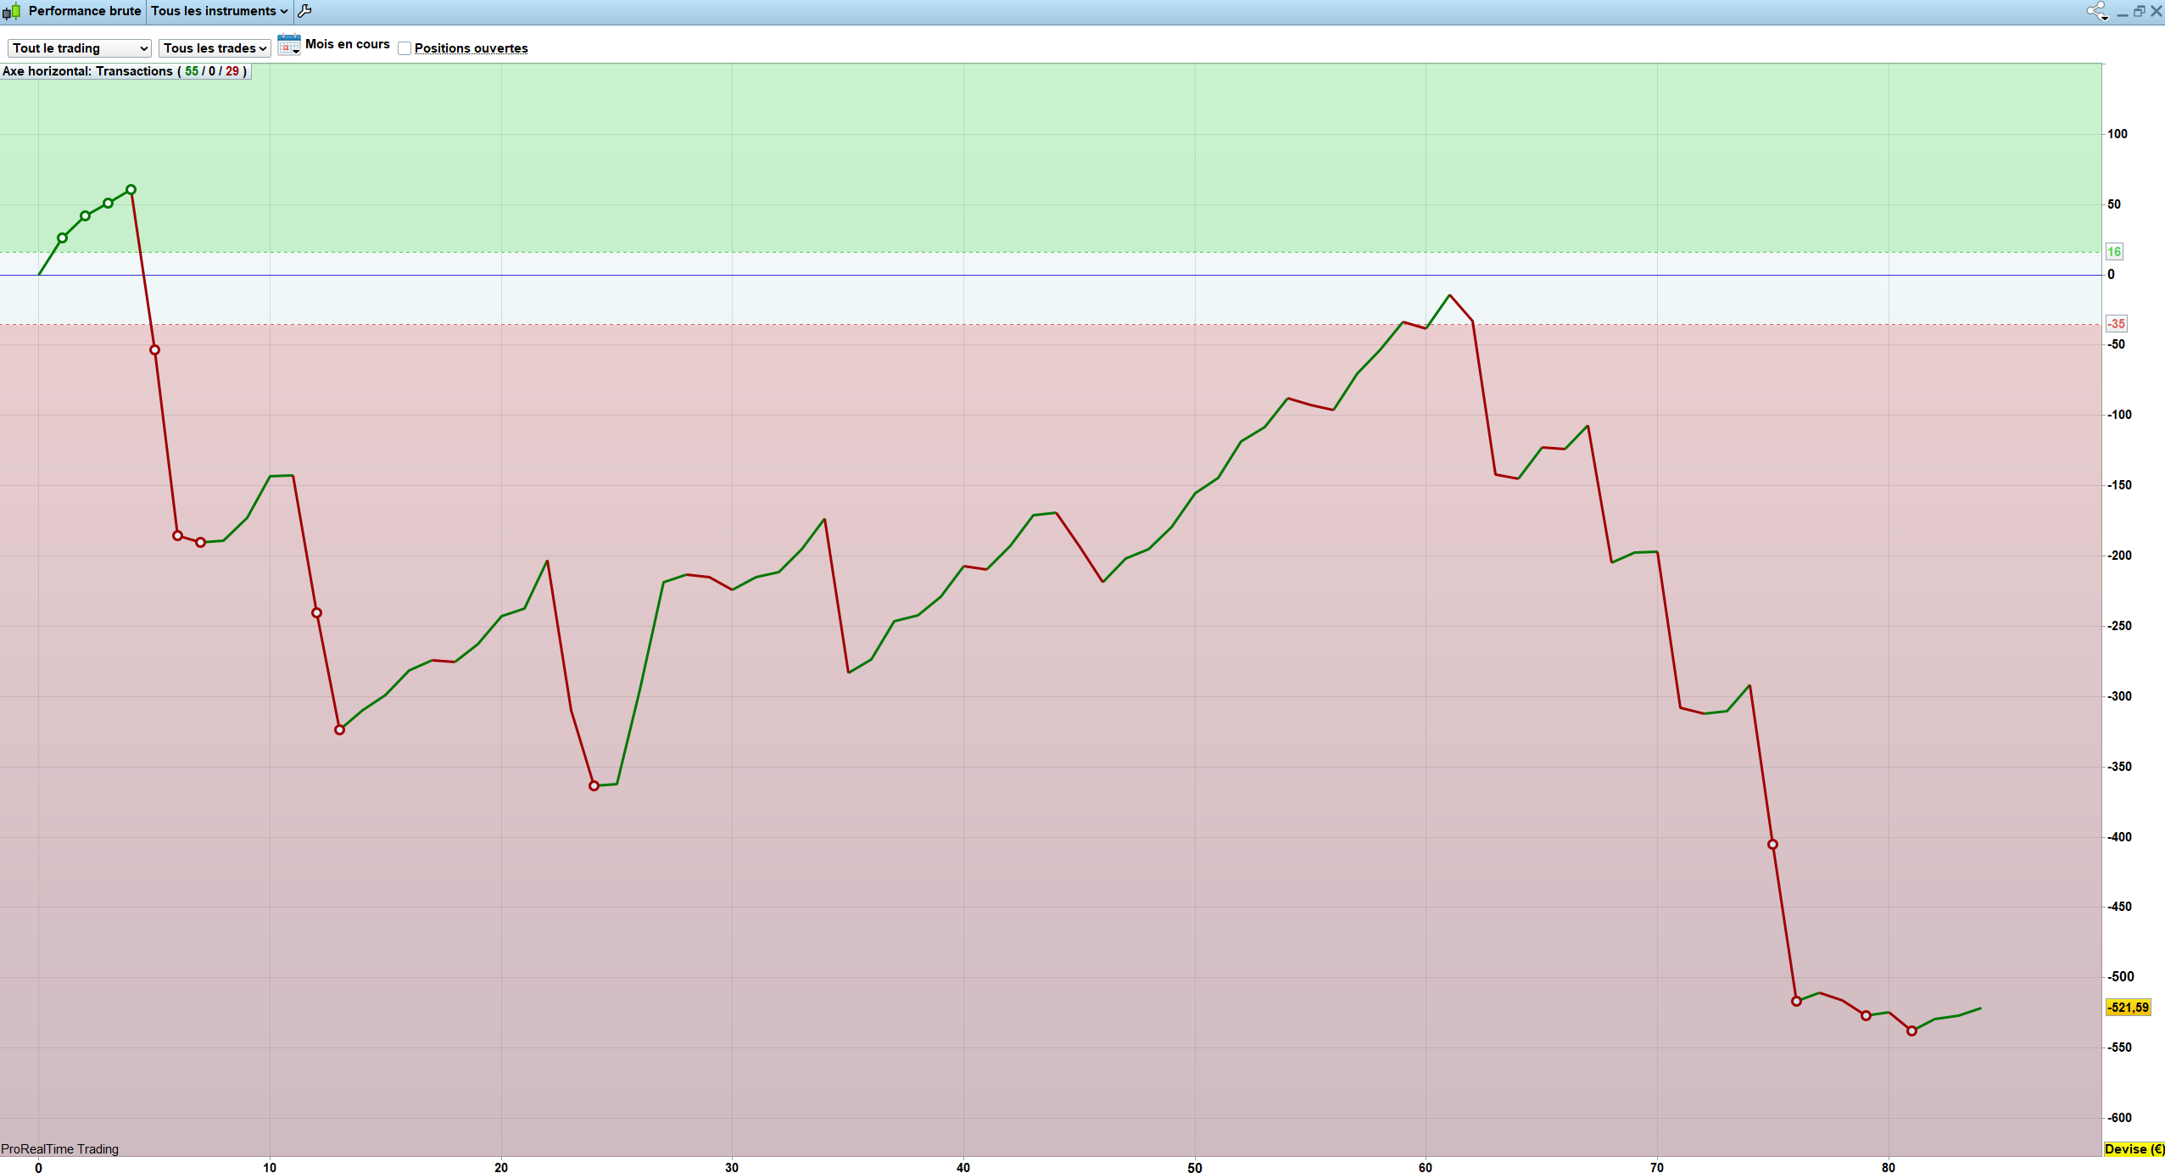Click the peak green data point

(131, 190)
